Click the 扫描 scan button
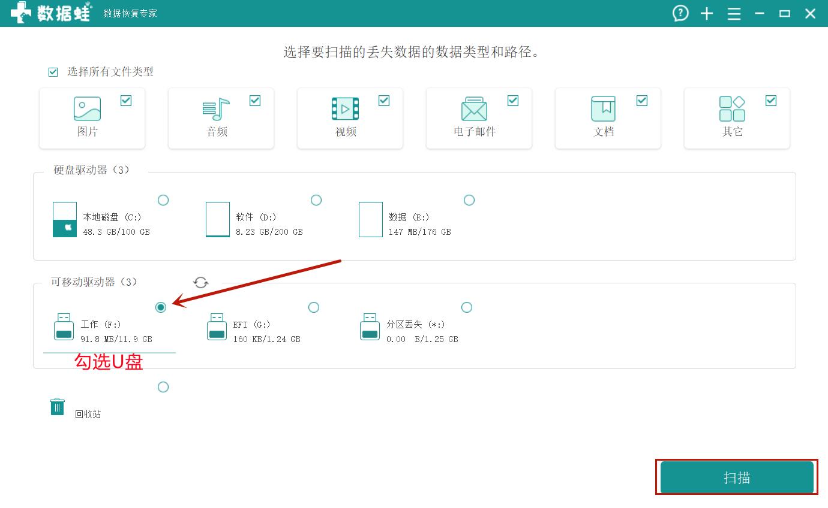Image resolution: width=828 pixels, height=508 pixels. (x=737, y=477)
